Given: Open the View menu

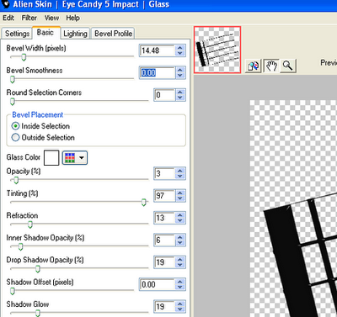Looking at the screenshot, I should (51, 18).
